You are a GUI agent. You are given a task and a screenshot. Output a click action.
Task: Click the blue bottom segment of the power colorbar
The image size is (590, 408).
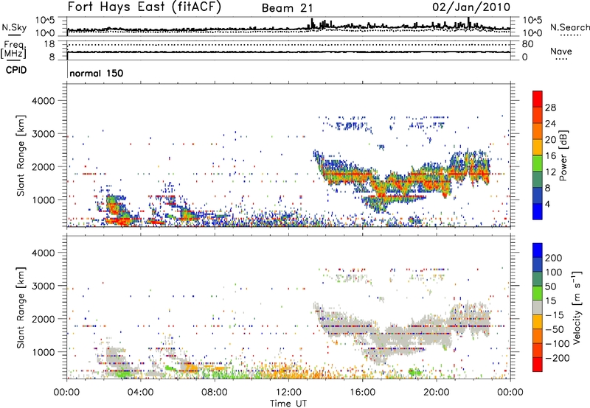(538, 211)
